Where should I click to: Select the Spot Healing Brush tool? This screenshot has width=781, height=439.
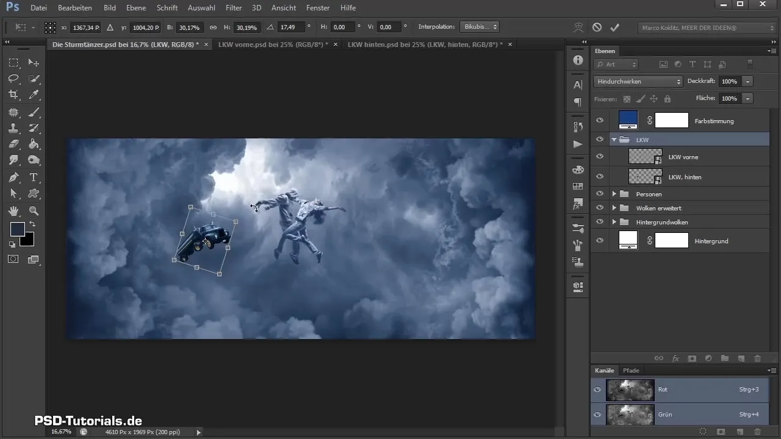[x=13, y=112]
